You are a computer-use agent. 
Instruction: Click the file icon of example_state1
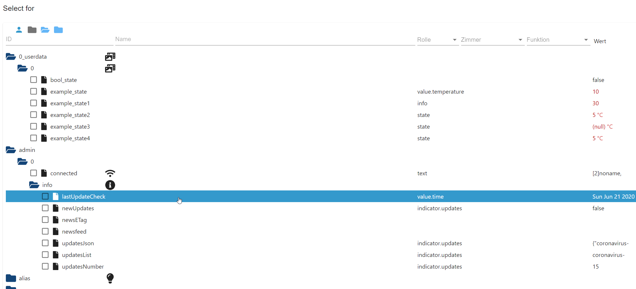click(x=44, y=103)
